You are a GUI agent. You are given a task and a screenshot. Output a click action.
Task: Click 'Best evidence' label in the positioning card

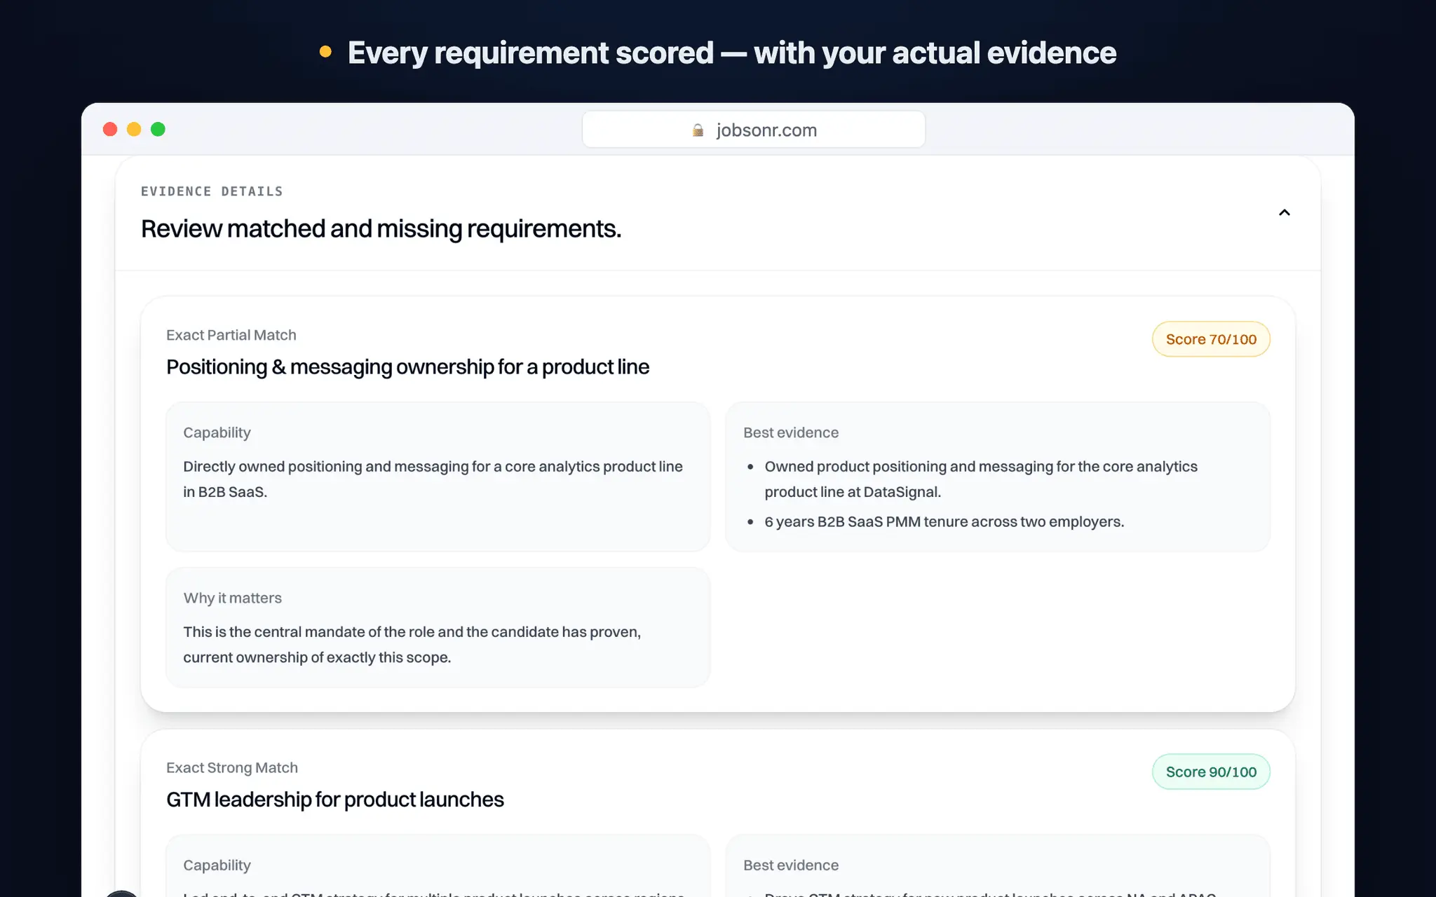791,432
